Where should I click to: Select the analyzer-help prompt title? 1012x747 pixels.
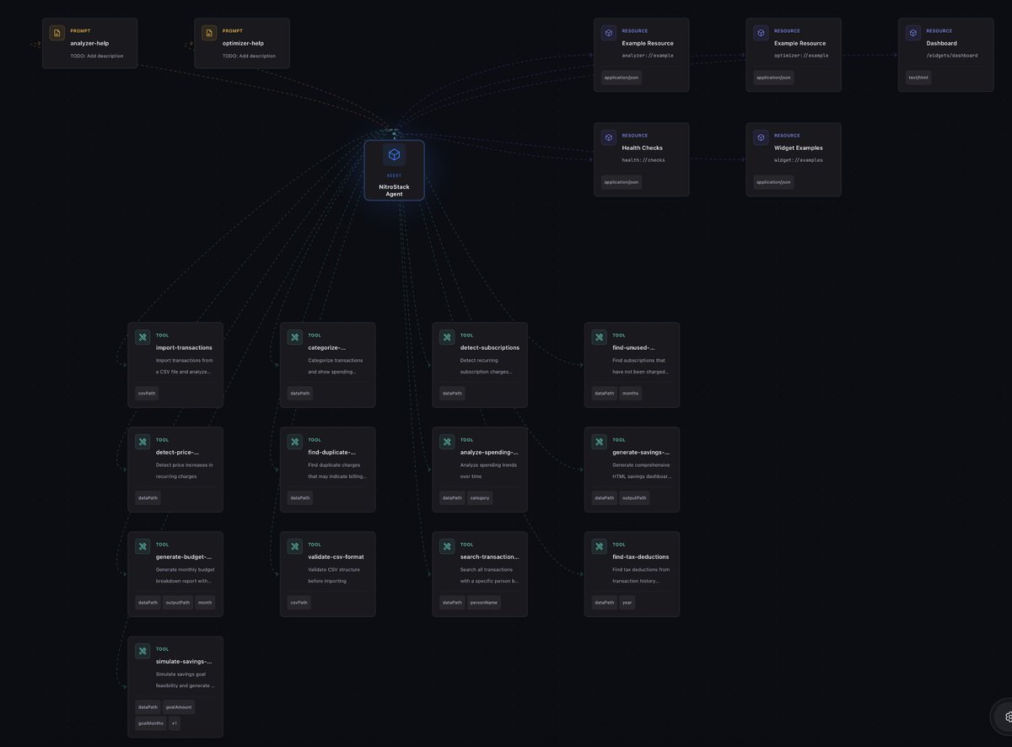(x=89, y=43)
